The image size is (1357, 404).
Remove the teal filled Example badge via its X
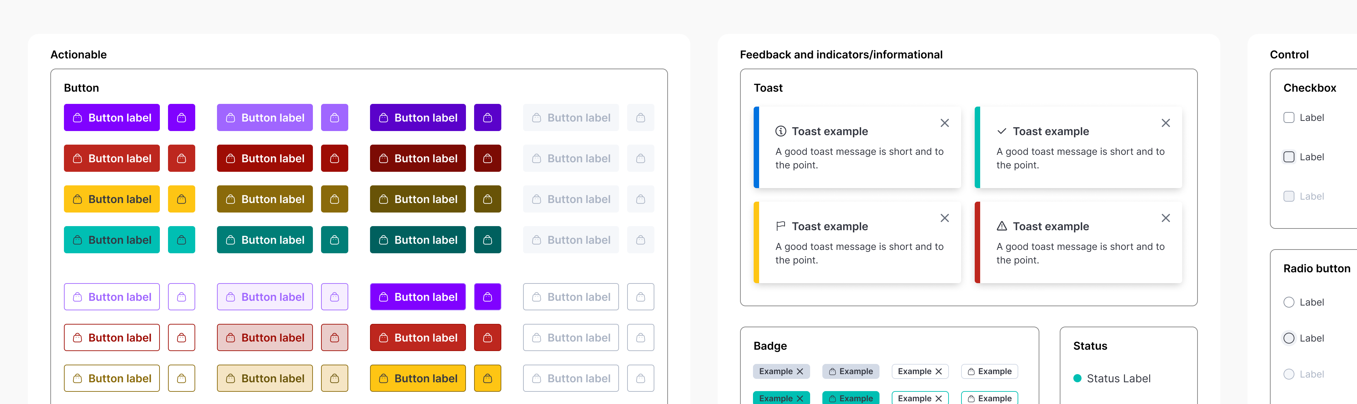(x=800, y=399)
